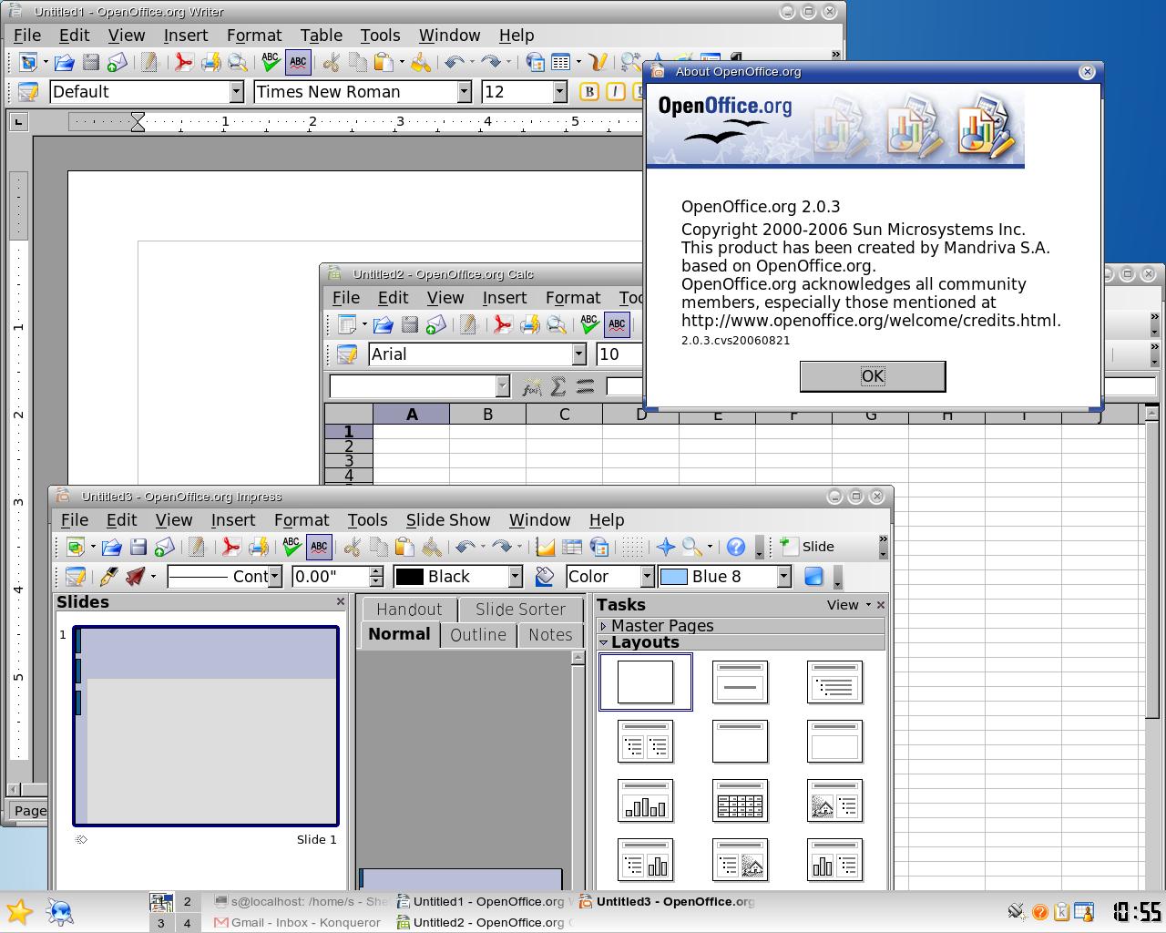Export Calc spreadsheet as PDF
Screen dimensions: 1166x933
coord(502,324)
